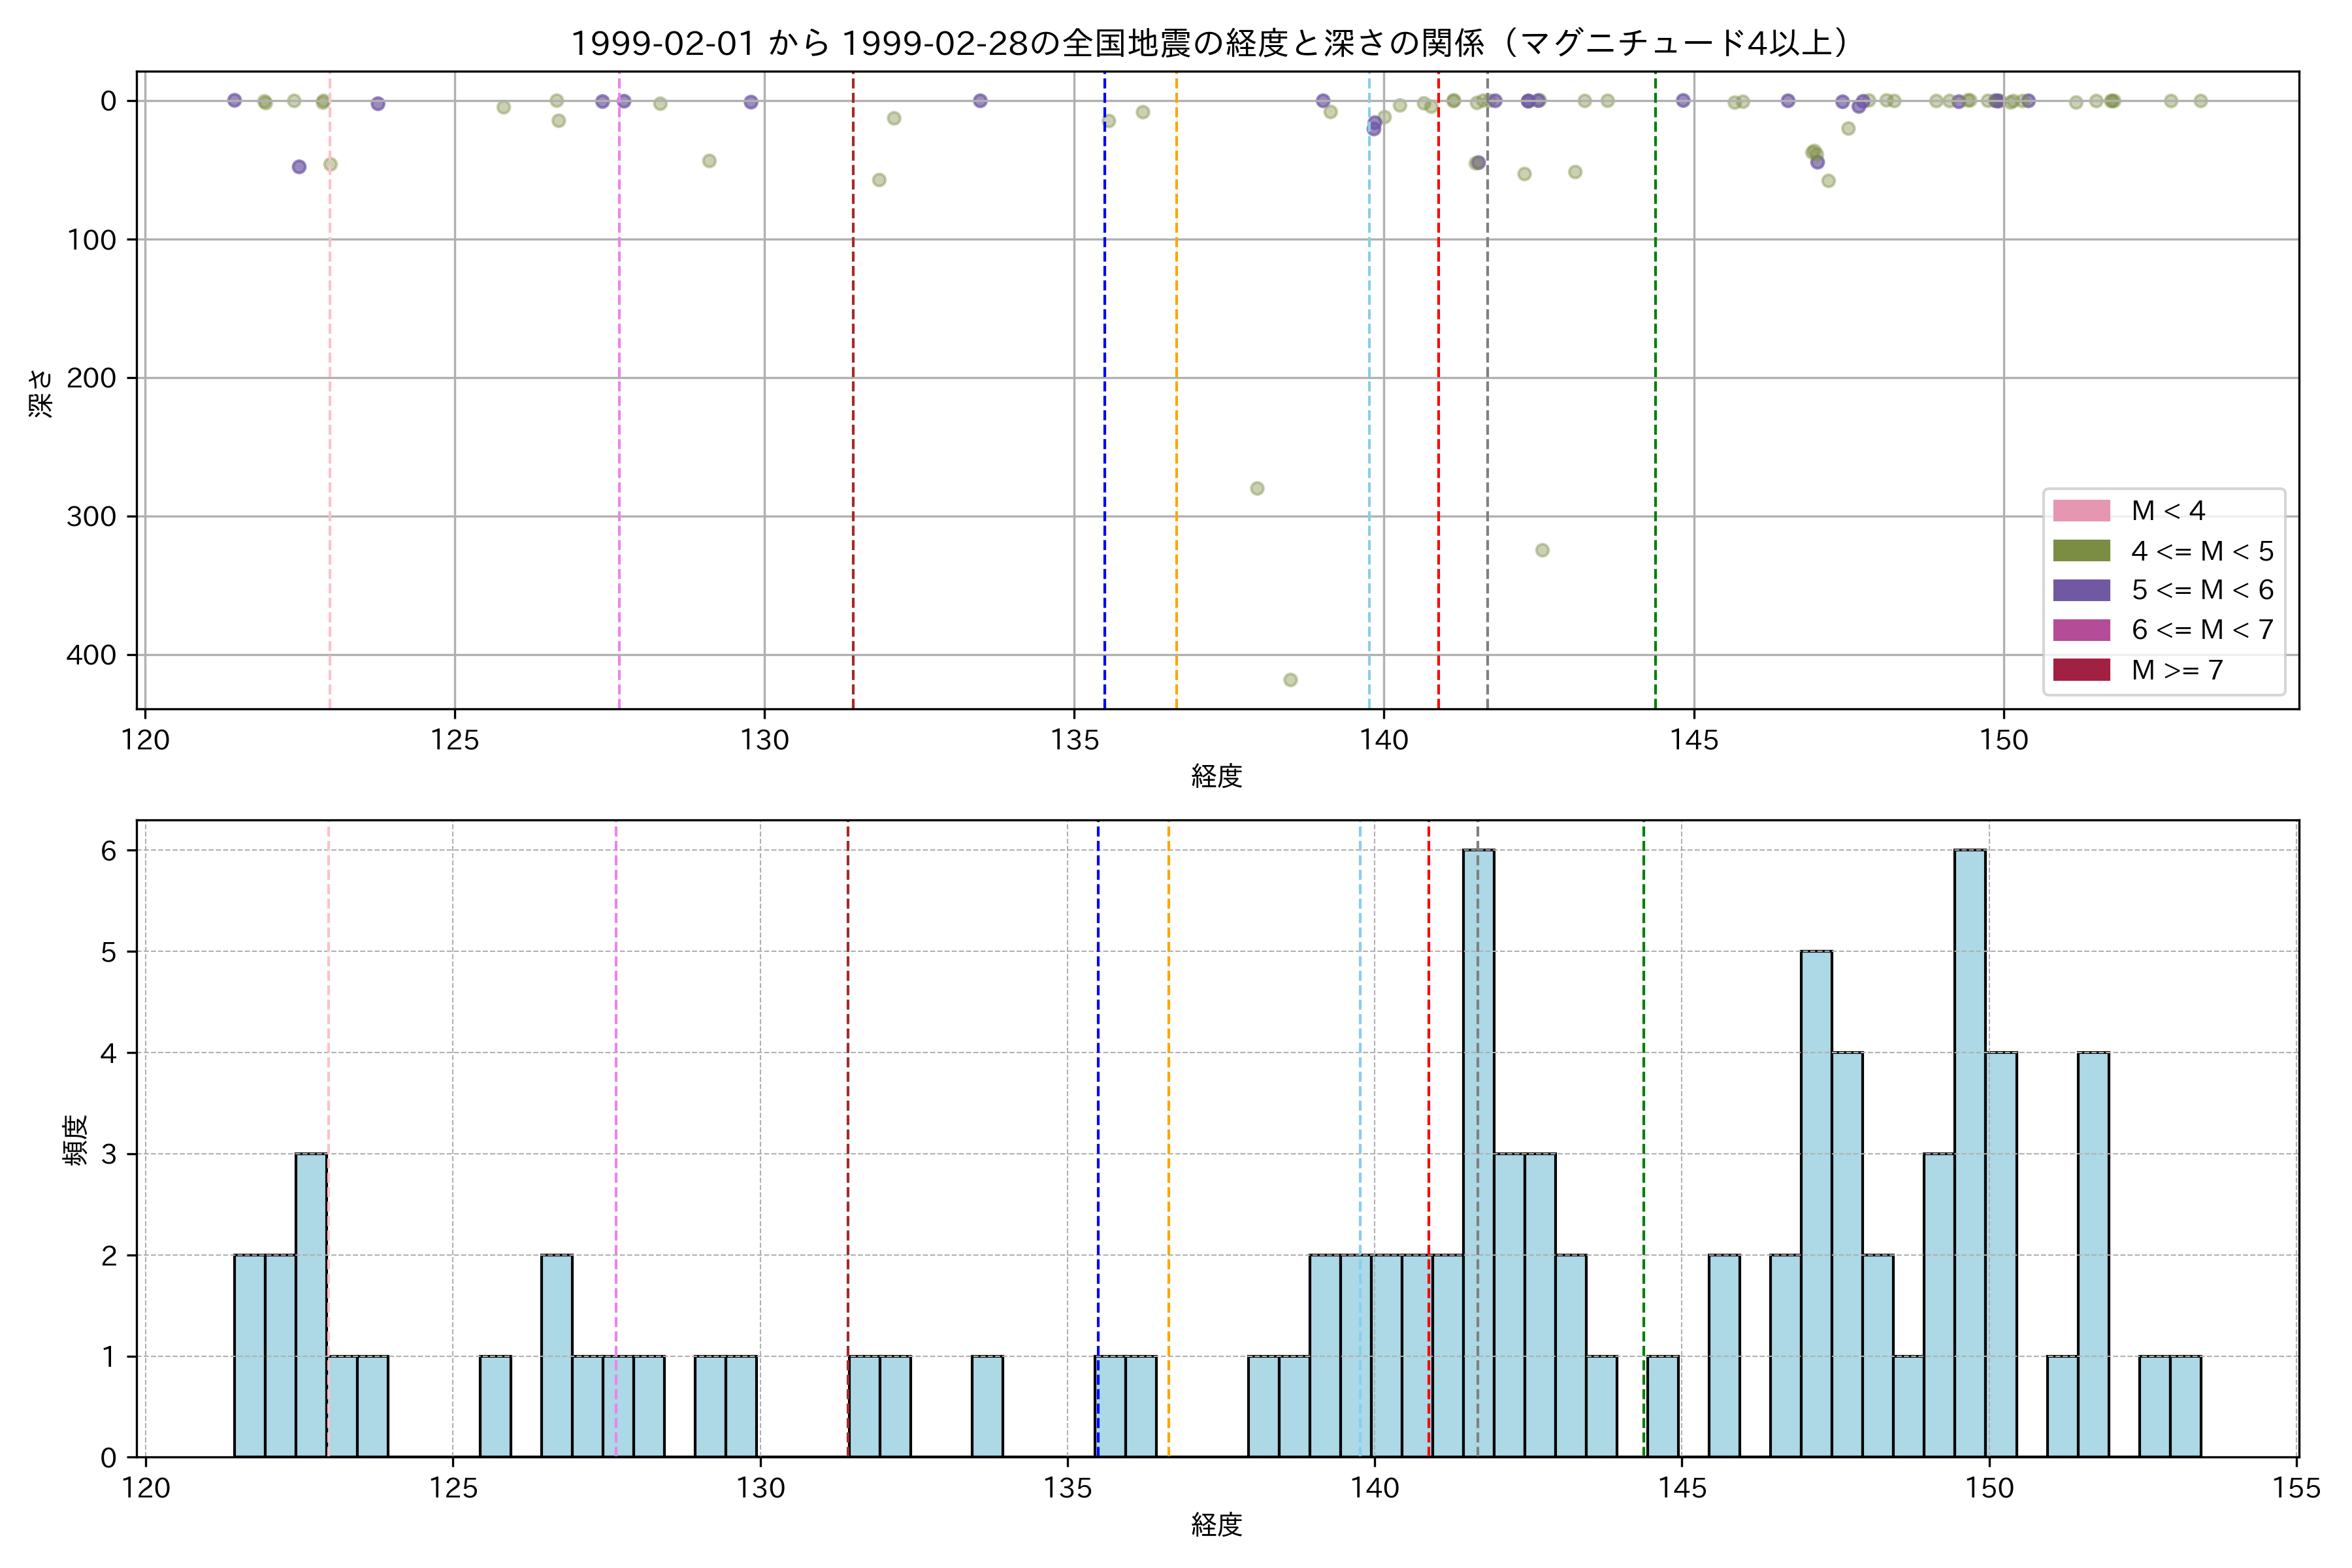Click the '頻度' y-axis label of the histogram

[x=76, y=1140]
